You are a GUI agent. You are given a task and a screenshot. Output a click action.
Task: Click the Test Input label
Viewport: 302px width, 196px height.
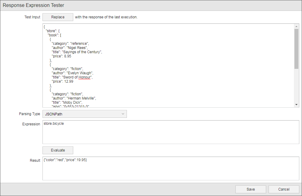point(32,17)
